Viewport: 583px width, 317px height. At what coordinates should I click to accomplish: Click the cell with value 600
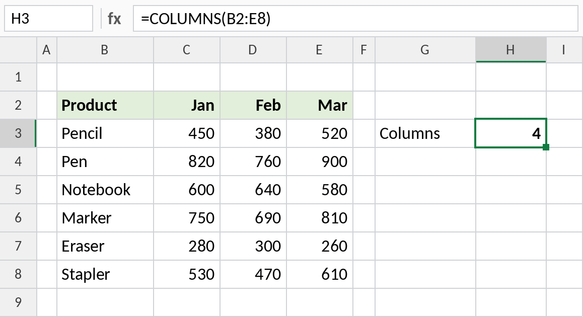click(x=187, y=190)
